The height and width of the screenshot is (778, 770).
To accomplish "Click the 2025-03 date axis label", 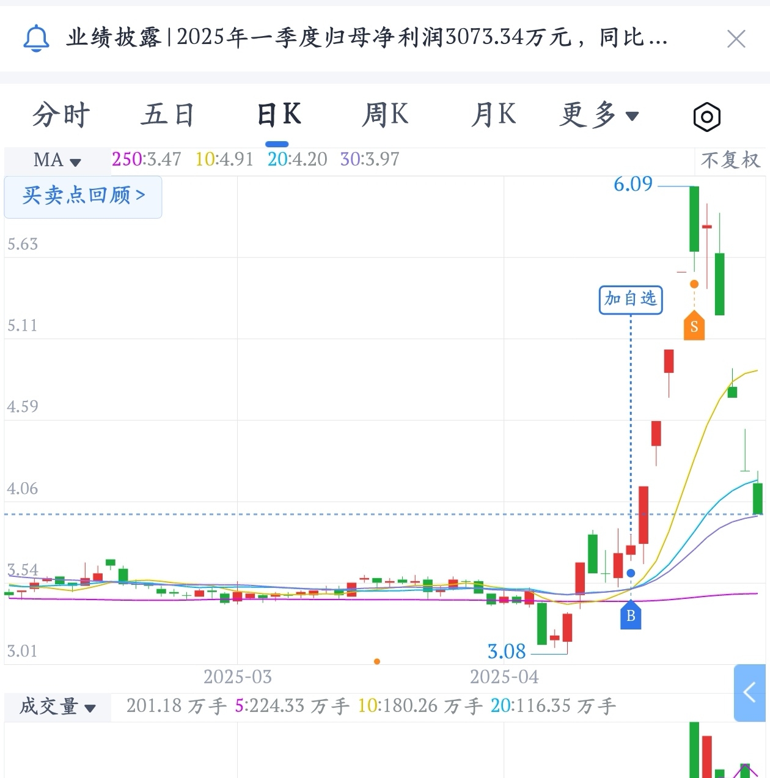I will pos(237,677).
